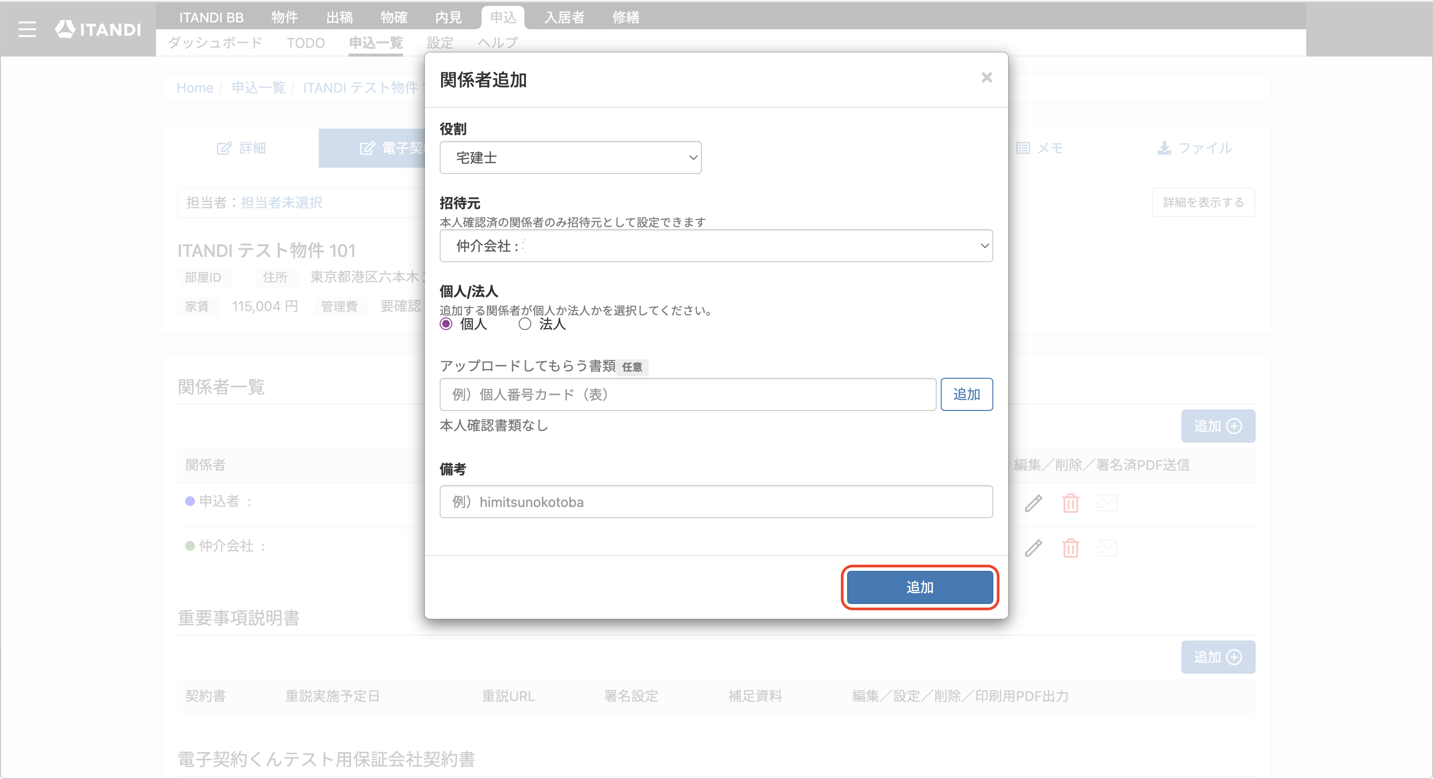
Task: Close the 関係者追加 dialog
Action: [987, 78]
